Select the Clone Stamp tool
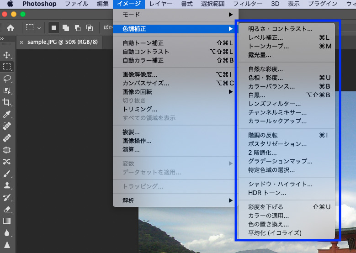Viewport: 356px width, 253px height. 6,185
